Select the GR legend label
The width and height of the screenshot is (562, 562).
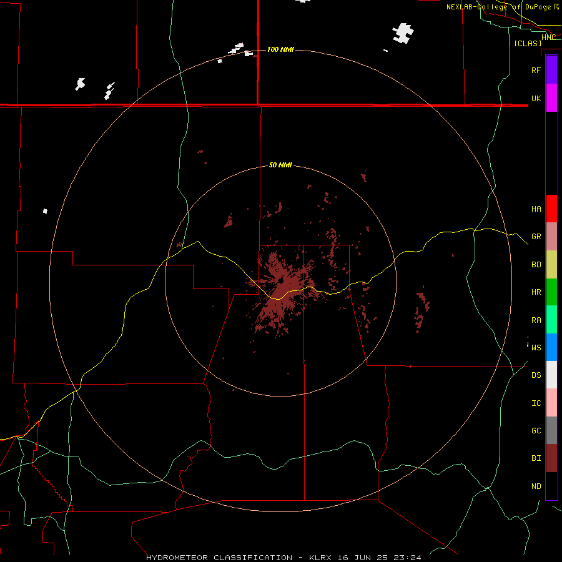point(536,237)
